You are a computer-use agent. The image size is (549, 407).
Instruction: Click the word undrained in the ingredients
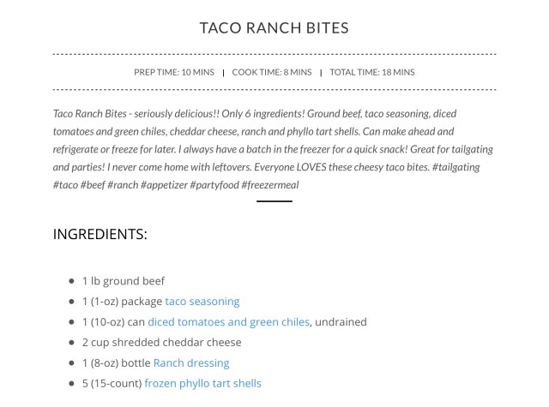(x=341, y=322)
